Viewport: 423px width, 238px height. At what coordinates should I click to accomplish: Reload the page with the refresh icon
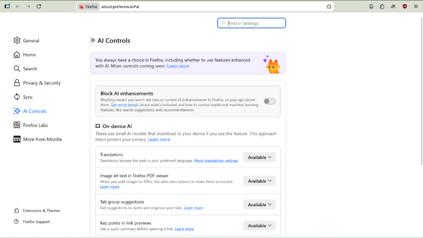coord(39,6)
